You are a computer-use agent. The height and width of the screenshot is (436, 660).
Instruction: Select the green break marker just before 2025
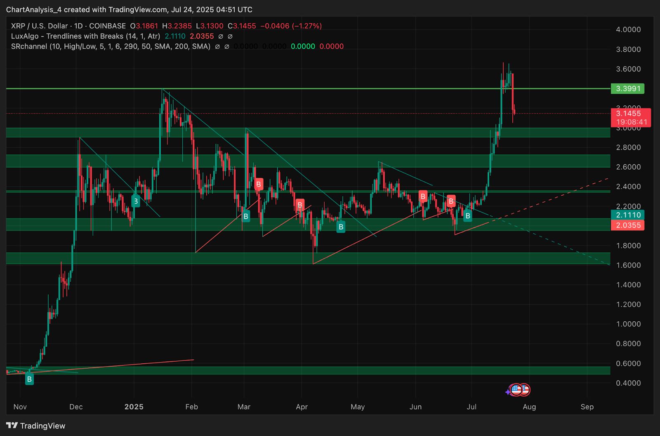point(135,201)
